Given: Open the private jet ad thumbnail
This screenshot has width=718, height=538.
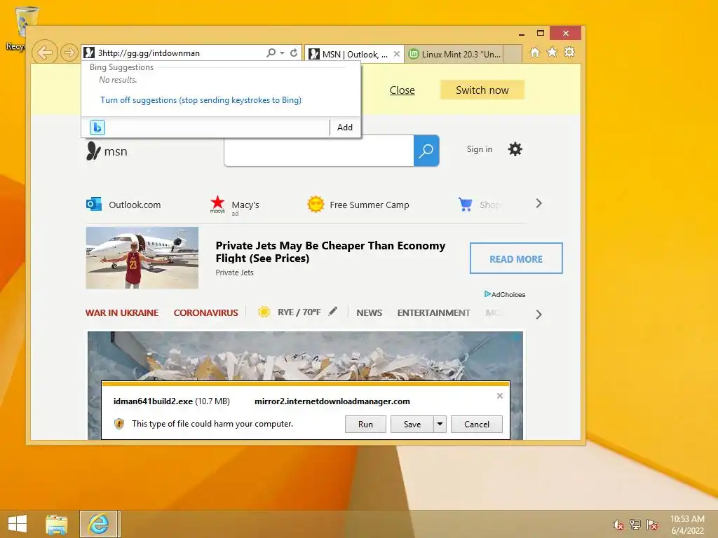Looking at the screenshot, I should [x=142, y=258].
